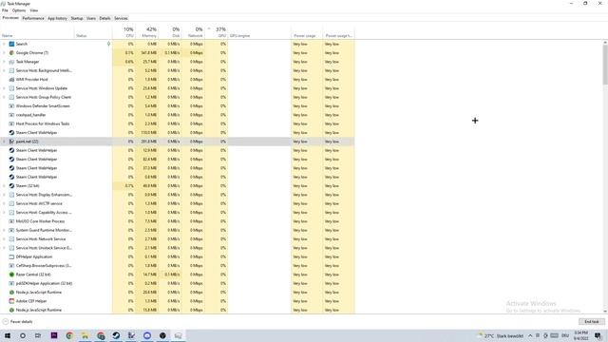Screen dimensions: 608x342
Task: Click the Steam (32 bit) process icon
Action: pos(11,186)
